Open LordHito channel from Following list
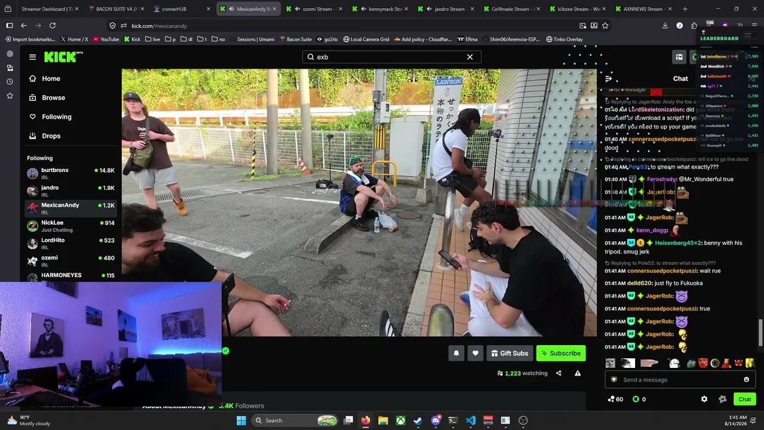 pos(71,243)
